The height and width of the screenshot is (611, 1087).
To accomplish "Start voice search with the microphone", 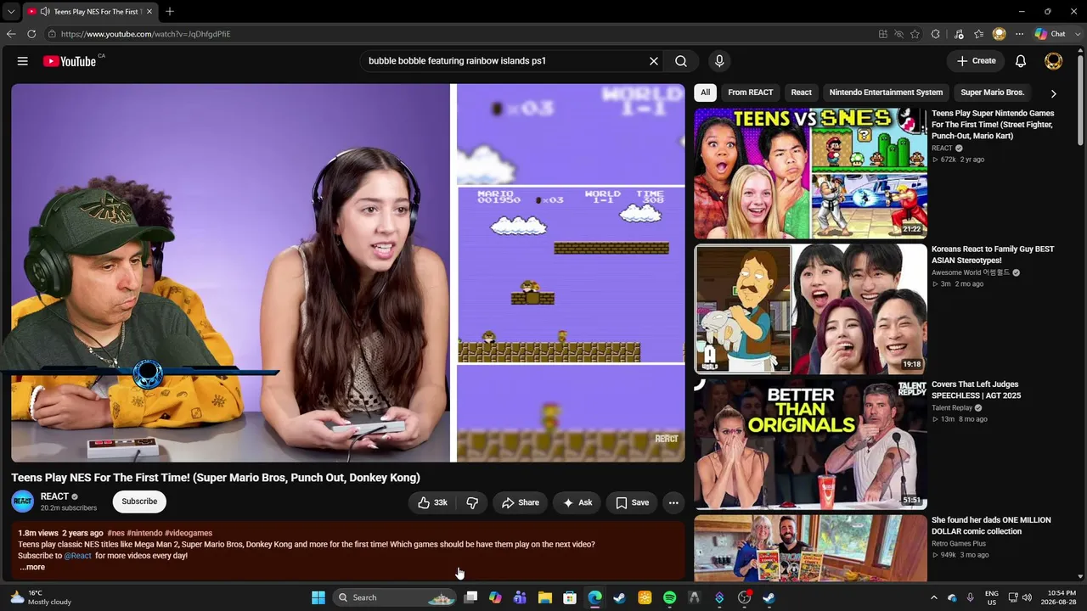I will click(x=719, y=61).
